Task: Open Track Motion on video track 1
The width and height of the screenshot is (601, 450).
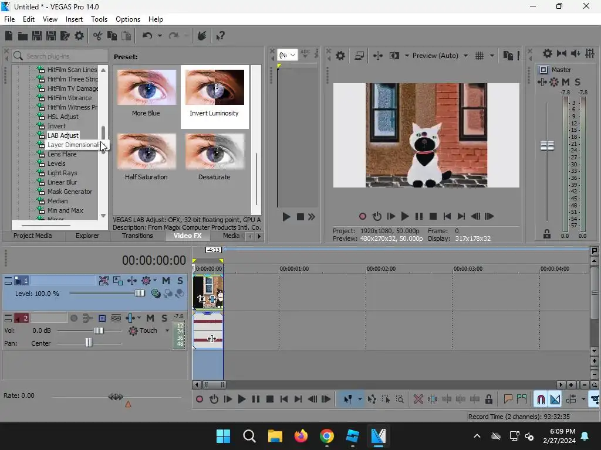Action: 117,281
